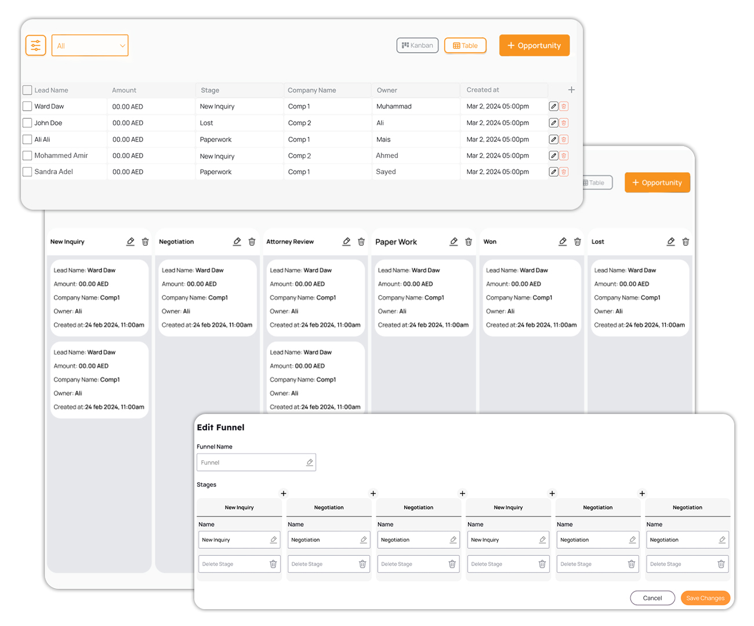Check the Ward Daw row checkbox
This screenshot has height=626, width=754.
tap(27, 107)
